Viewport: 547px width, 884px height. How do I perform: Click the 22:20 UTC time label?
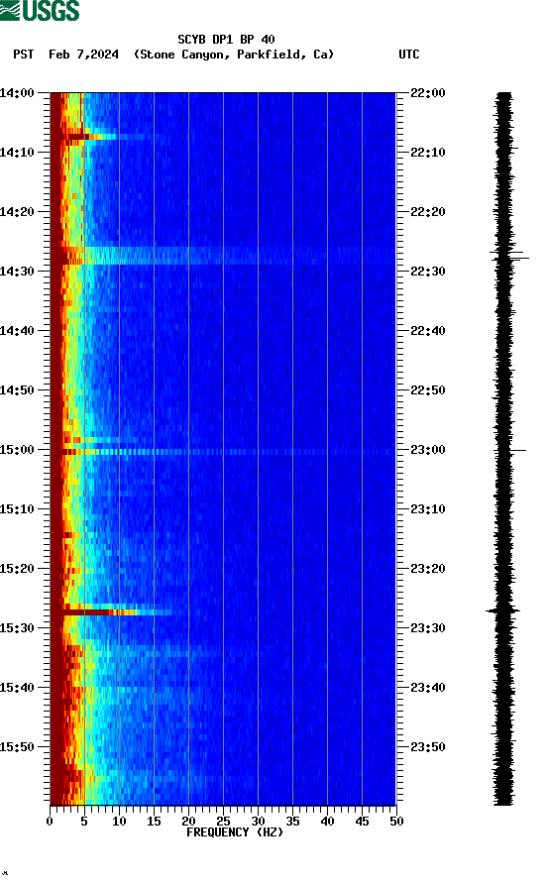[428, 211]
